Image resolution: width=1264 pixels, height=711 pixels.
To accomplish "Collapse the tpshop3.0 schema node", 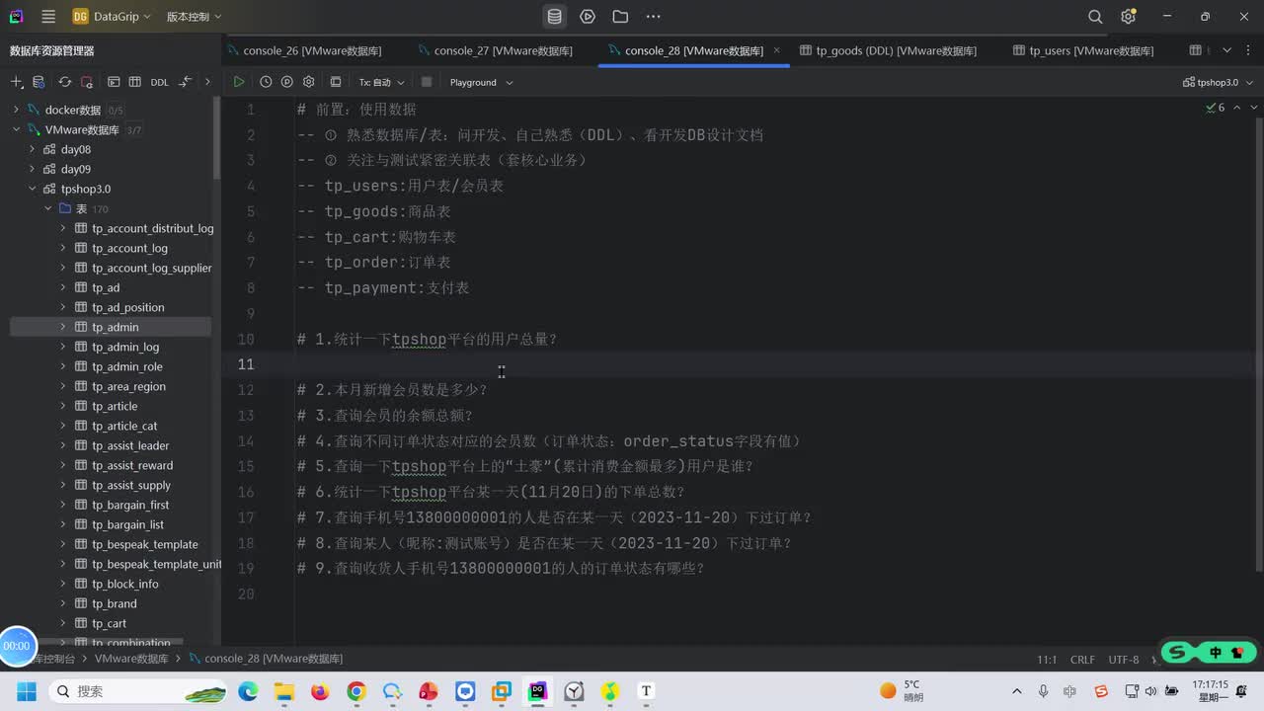I will (x=32, y=189).
